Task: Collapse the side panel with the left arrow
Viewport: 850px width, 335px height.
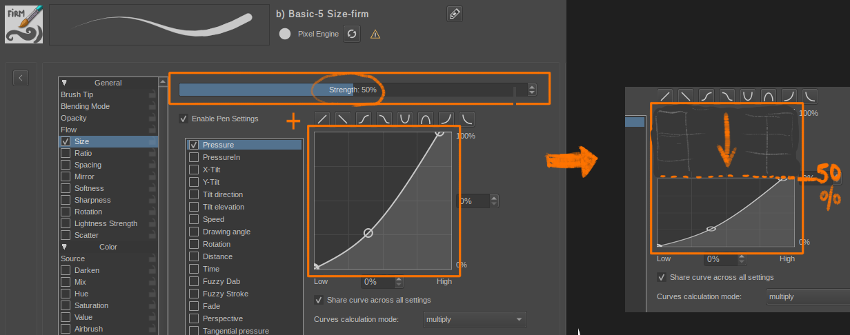Action: coord(21,78)
